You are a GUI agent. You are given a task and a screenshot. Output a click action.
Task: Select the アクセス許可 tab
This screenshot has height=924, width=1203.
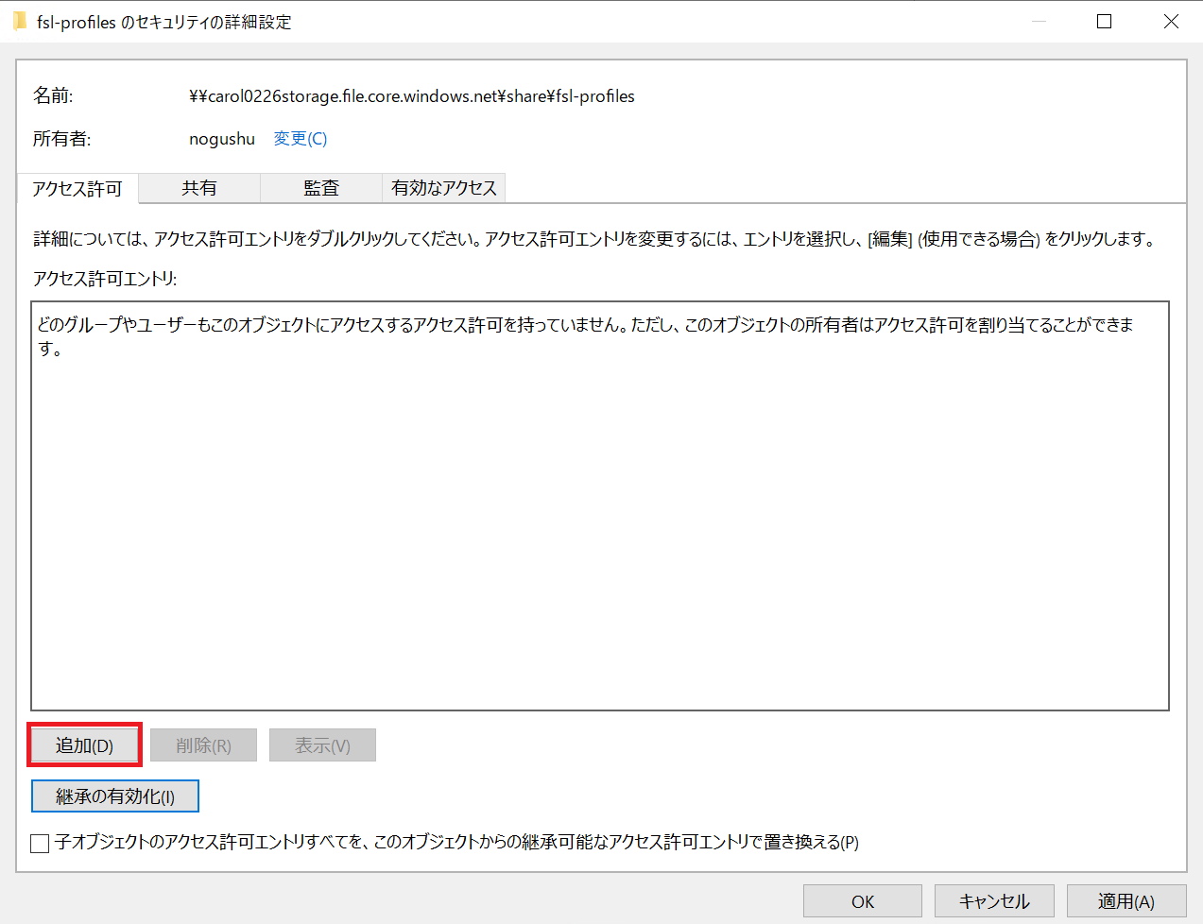(77, 188)
